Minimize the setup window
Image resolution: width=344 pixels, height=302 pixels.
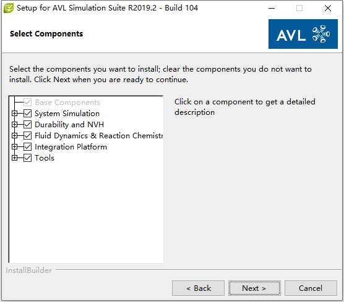(x=272, y=8)
